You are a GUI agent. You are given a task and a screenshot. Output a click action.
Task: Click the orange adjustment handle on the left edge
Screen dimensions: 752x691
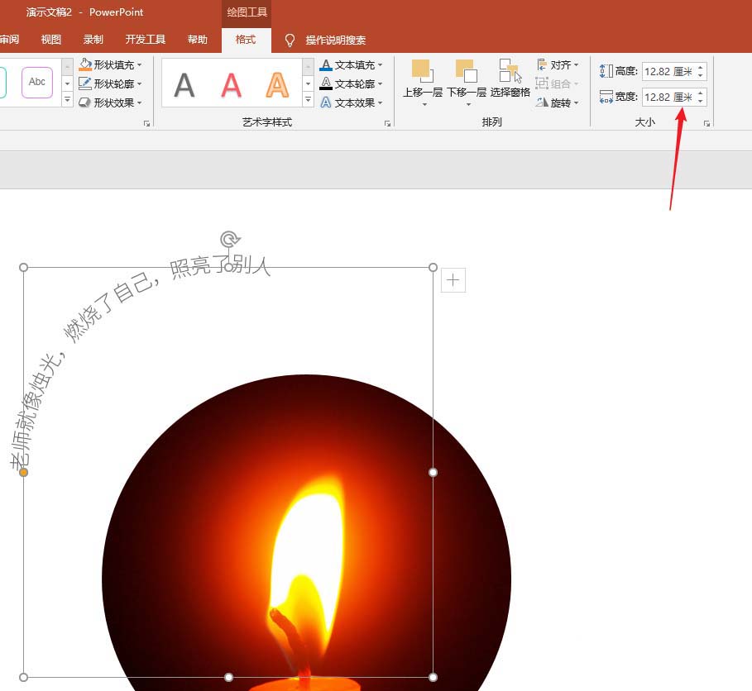[x=23, y=473]
